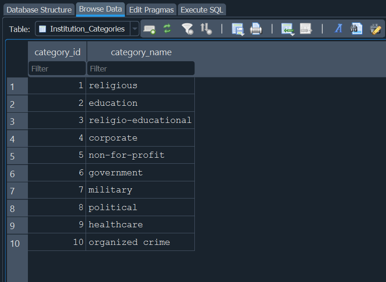Select row header 3
386x282 pixels.
point(17,121)
